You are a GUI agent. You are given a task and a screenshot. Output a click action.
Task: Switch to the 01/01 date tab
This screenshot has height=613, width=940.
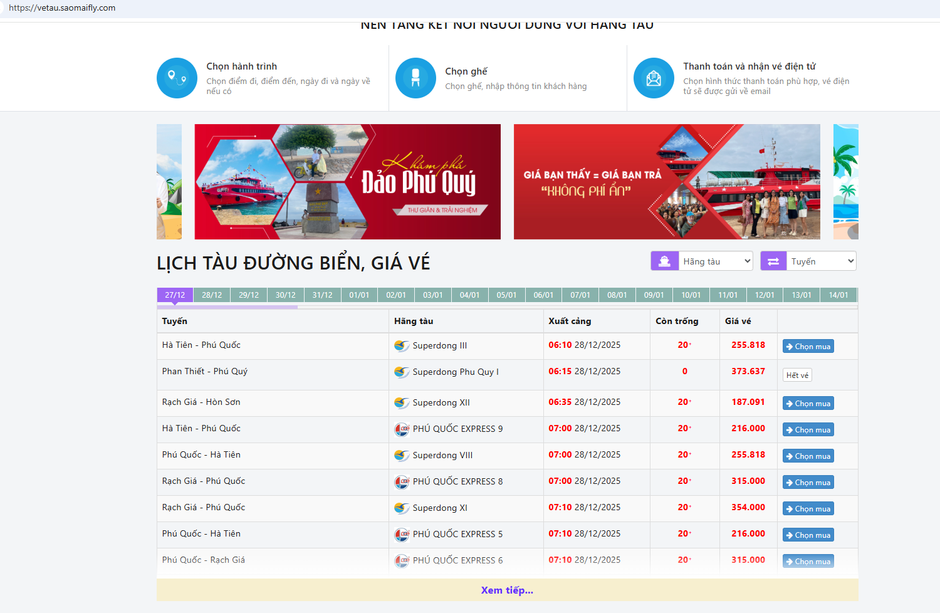359,295
